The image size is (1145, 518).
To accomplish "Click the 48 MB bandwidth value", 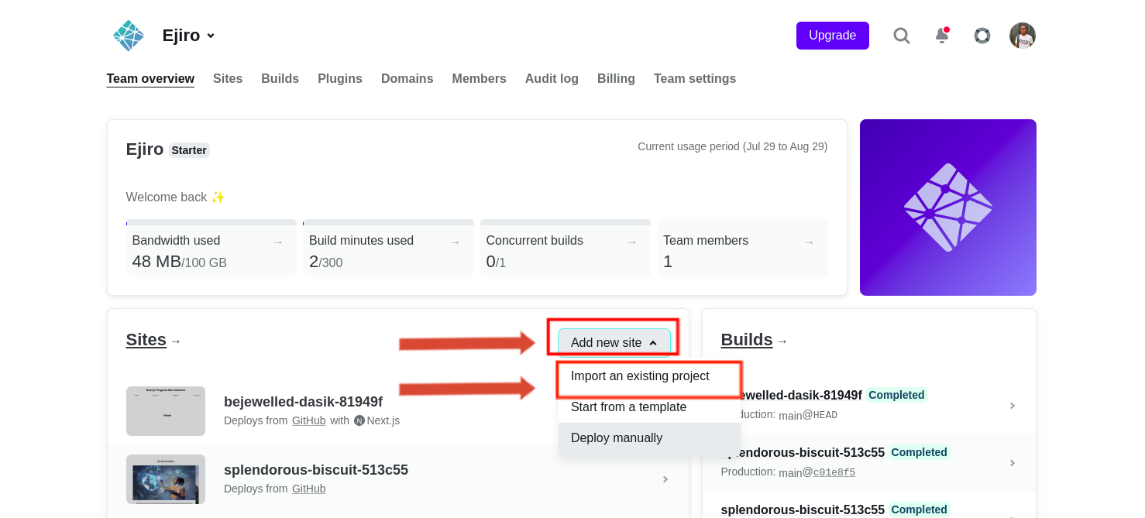I will click(x=156, y=262).
